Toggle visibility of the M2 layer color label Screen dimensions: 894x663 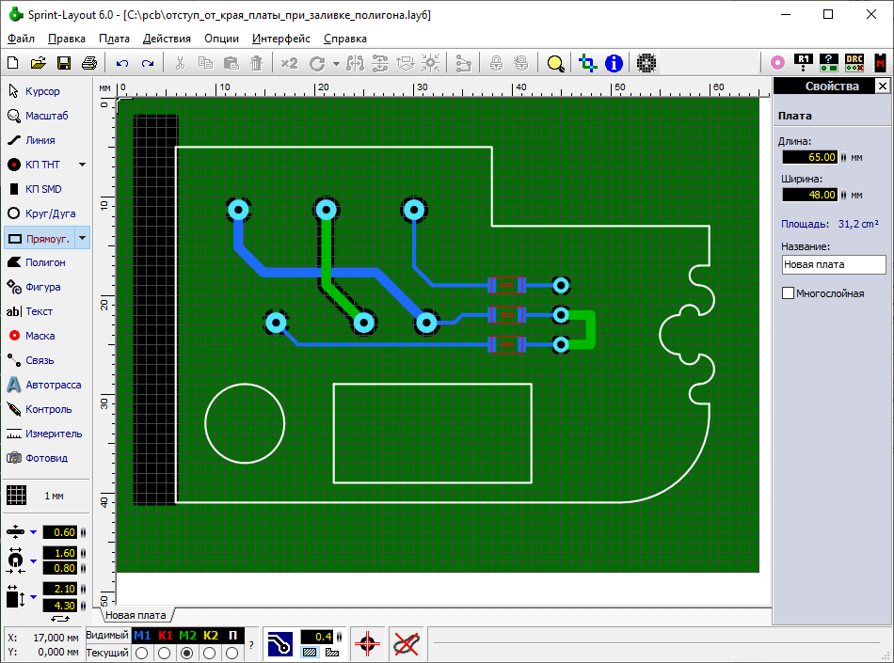[x=188, y=636]
